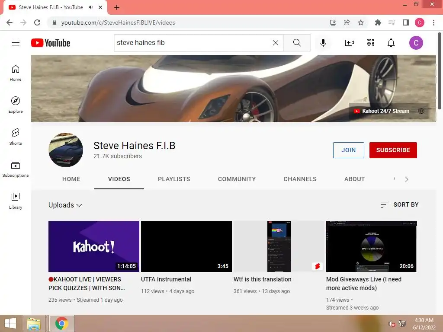Close the Steve Haines F.I.B tab

coord(100,7)
